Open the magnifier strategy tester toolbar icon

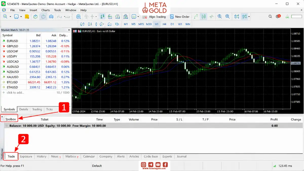tap(79, 16)
